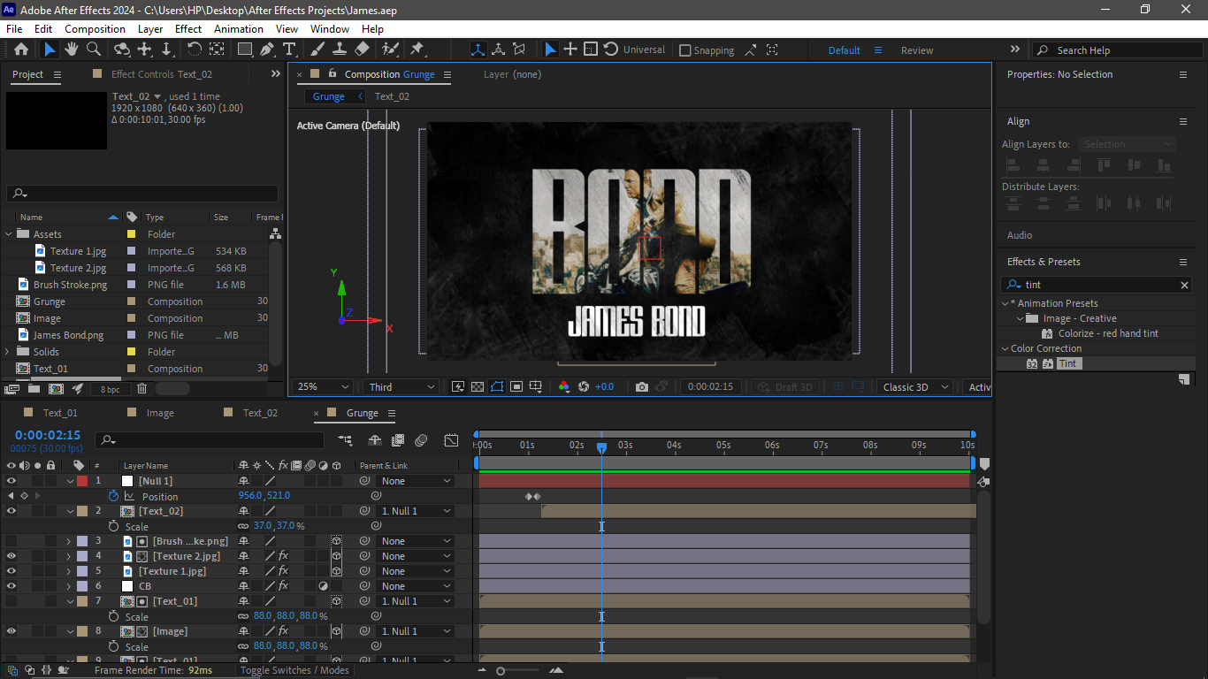Screen dimensions: 1208x679
Task: Take a snapshot with the camera icon
Action: pos(642,387)
